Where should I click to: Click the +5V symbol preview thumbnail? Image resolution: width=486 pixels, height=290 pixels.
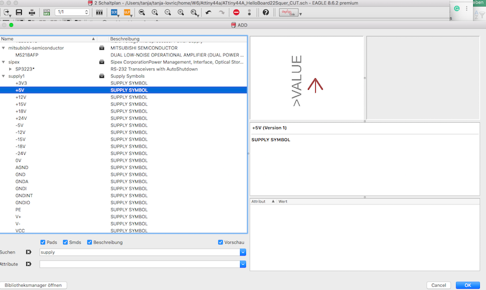point(307,78)
